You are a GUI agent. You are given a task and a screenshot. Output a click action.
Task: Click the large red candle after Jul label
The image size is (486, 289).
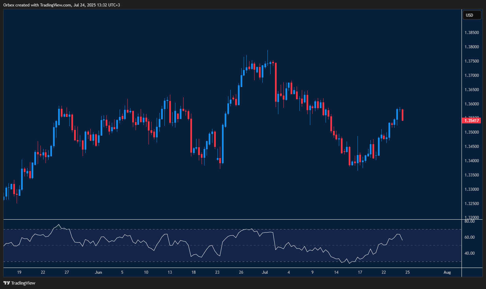click(276, 82)
